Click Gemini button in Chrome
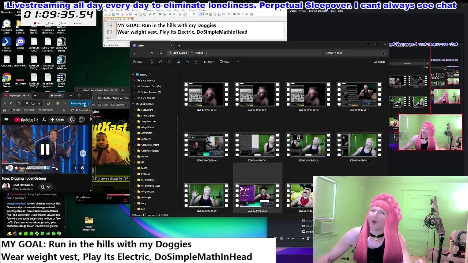Screen dimensions: 468x263 tap(56, 96)
